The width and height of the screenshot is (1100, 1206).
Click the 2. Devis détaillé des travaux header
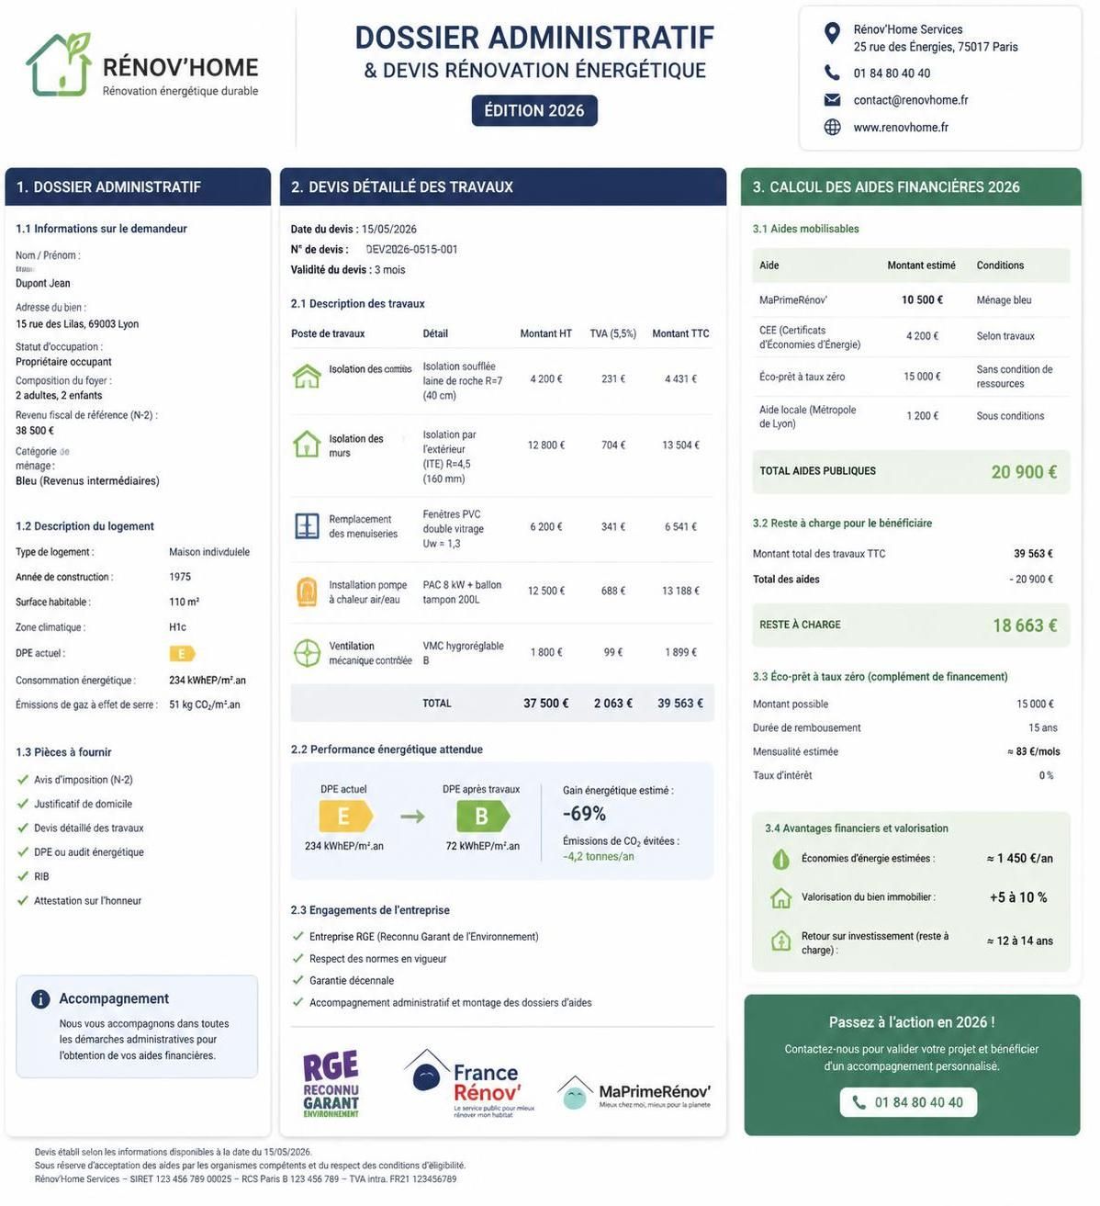point(503,186)
